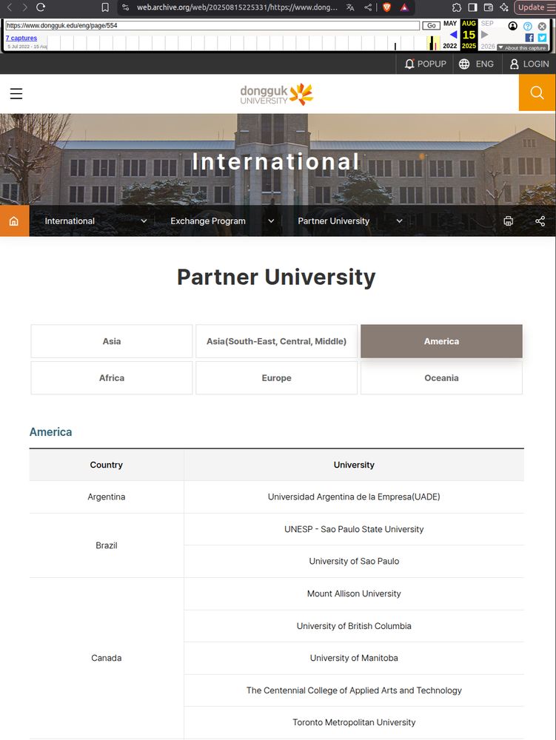556x740 pixels.
Task: Click The Centennial College of Applied Arts row
Action: tap(354, 690)
